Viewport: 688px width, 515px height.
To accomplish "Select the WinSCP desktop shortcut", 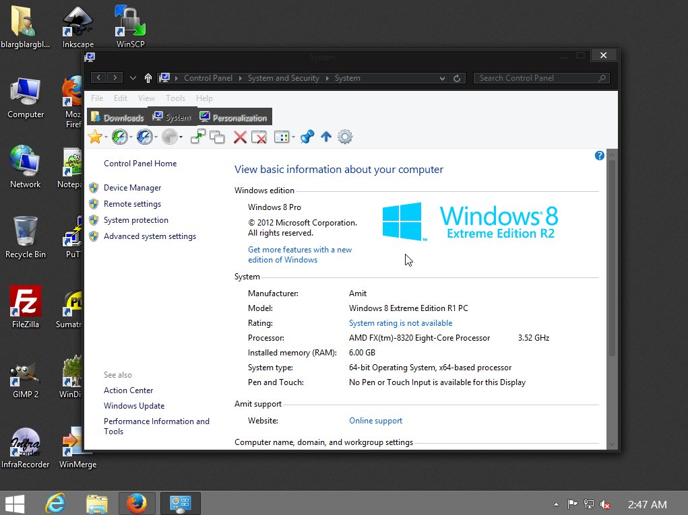I will [130, 26].
